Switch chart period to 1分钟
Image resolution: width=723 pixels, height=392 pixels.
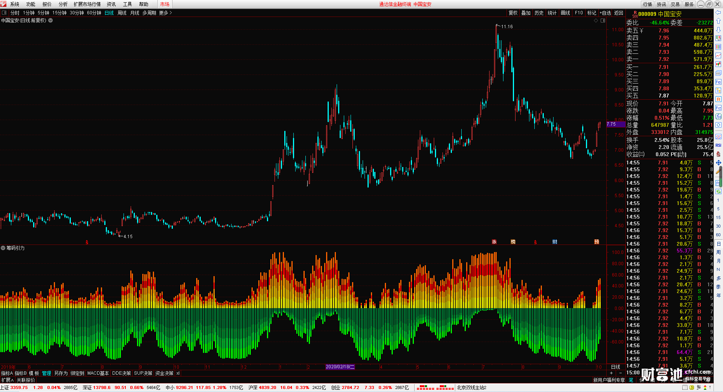click(x=29, y=13)
